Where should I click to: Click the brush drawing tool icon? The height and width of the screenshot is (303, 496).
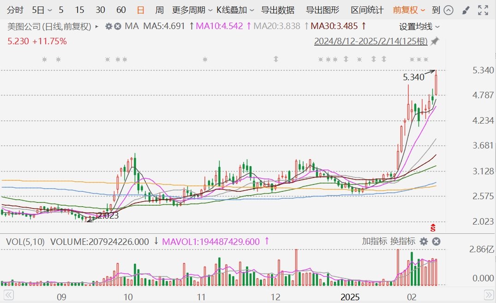tap(466, 10)
